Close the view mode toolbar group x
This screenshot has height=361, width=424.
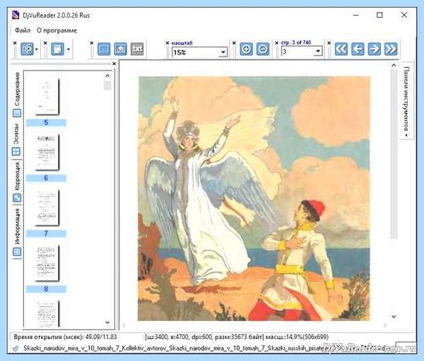click(x=92, y=43)
